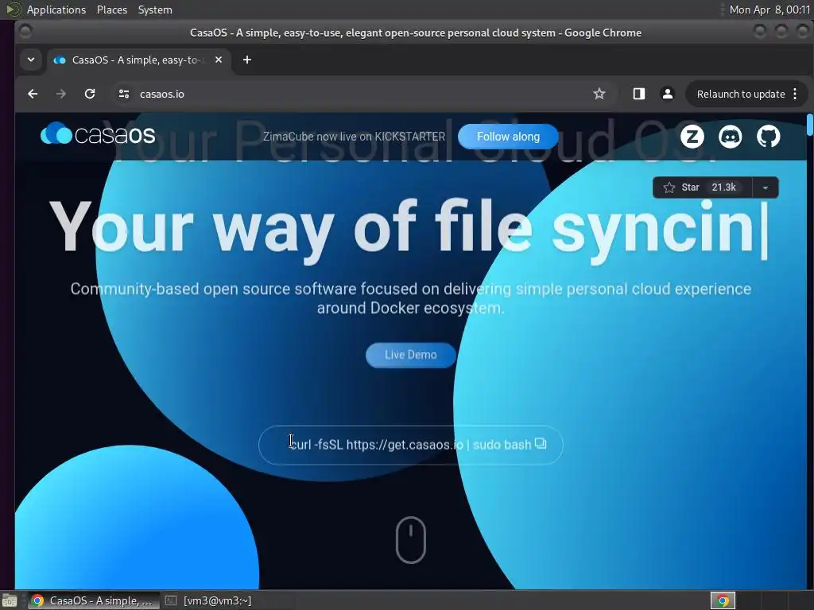Open the Chrome profile avatar icon
This screenshot has width=814, height=610.
668,94
